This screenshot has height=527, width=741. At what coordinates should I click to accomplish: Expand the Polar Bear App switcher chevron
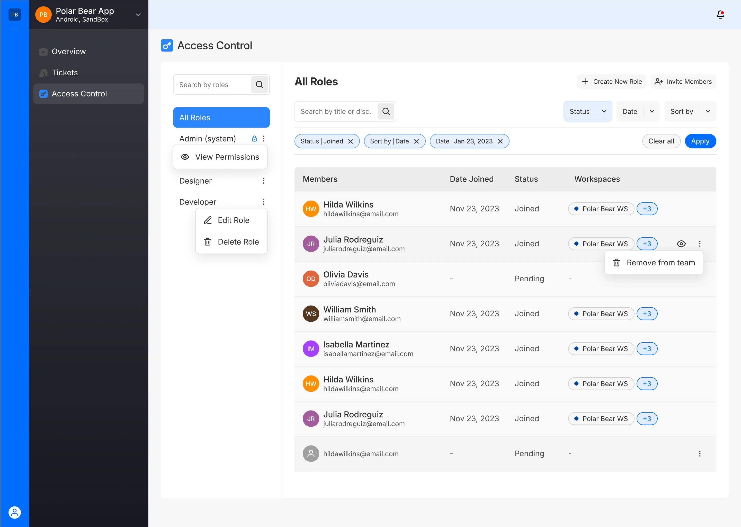(138, 15)
